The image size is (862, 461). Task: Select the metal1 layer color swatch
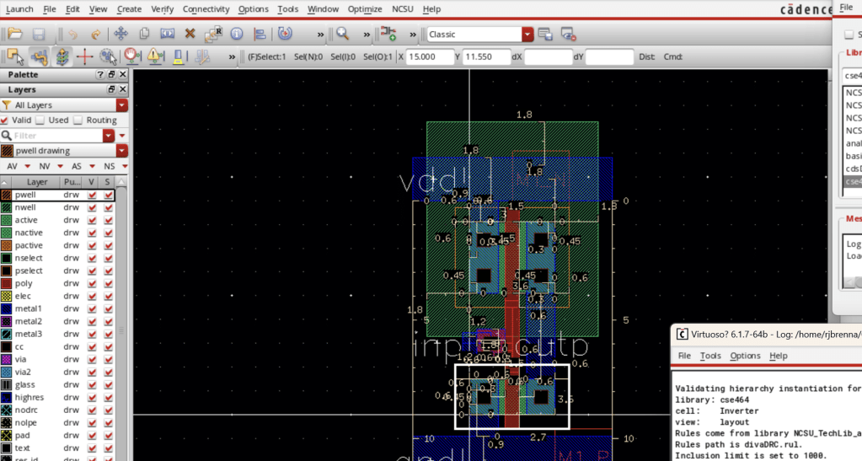[x=7, y=308]
